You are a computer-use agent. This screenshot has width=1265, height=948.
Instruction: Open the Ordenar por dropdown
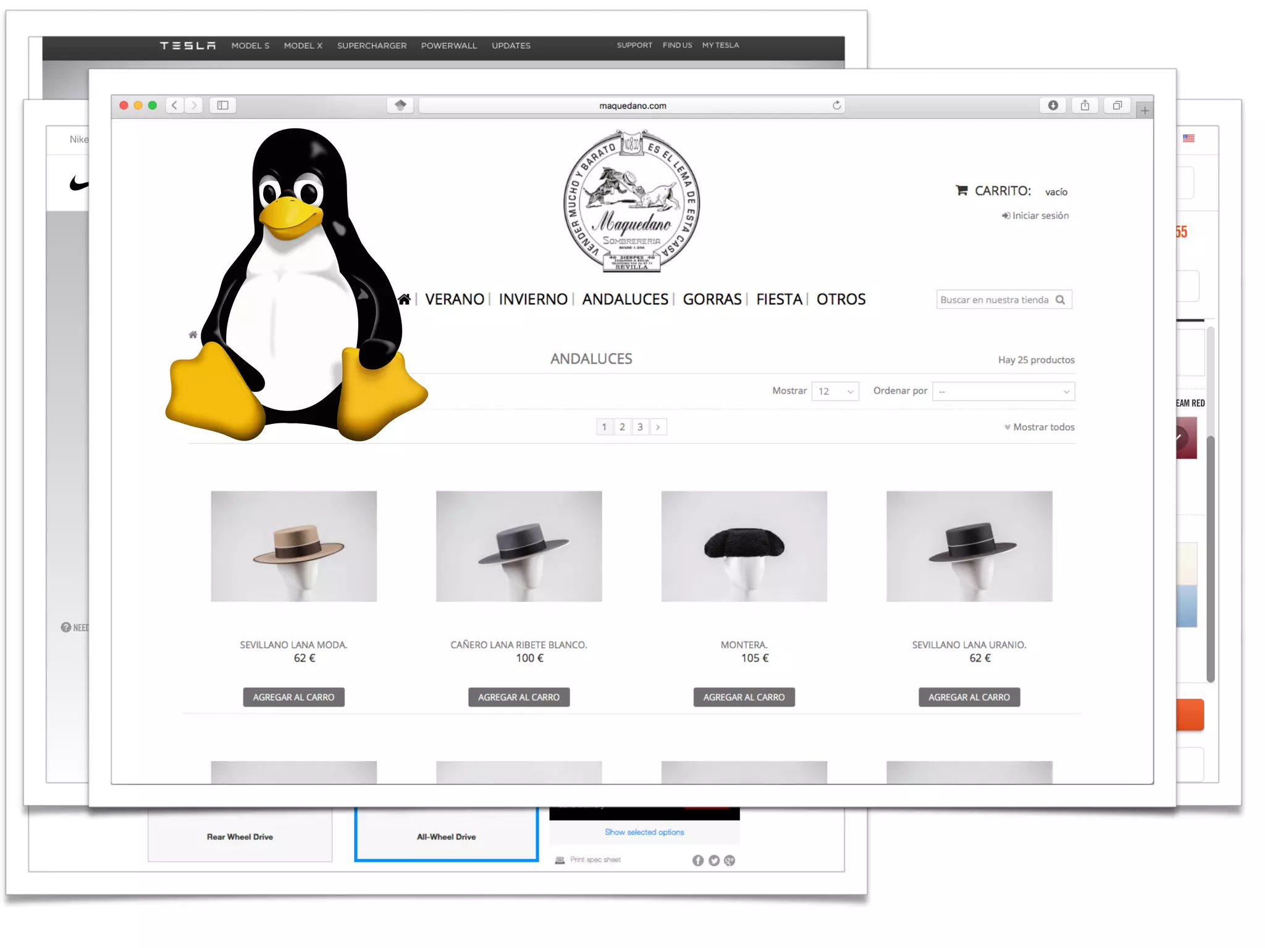coord(1003,391)
